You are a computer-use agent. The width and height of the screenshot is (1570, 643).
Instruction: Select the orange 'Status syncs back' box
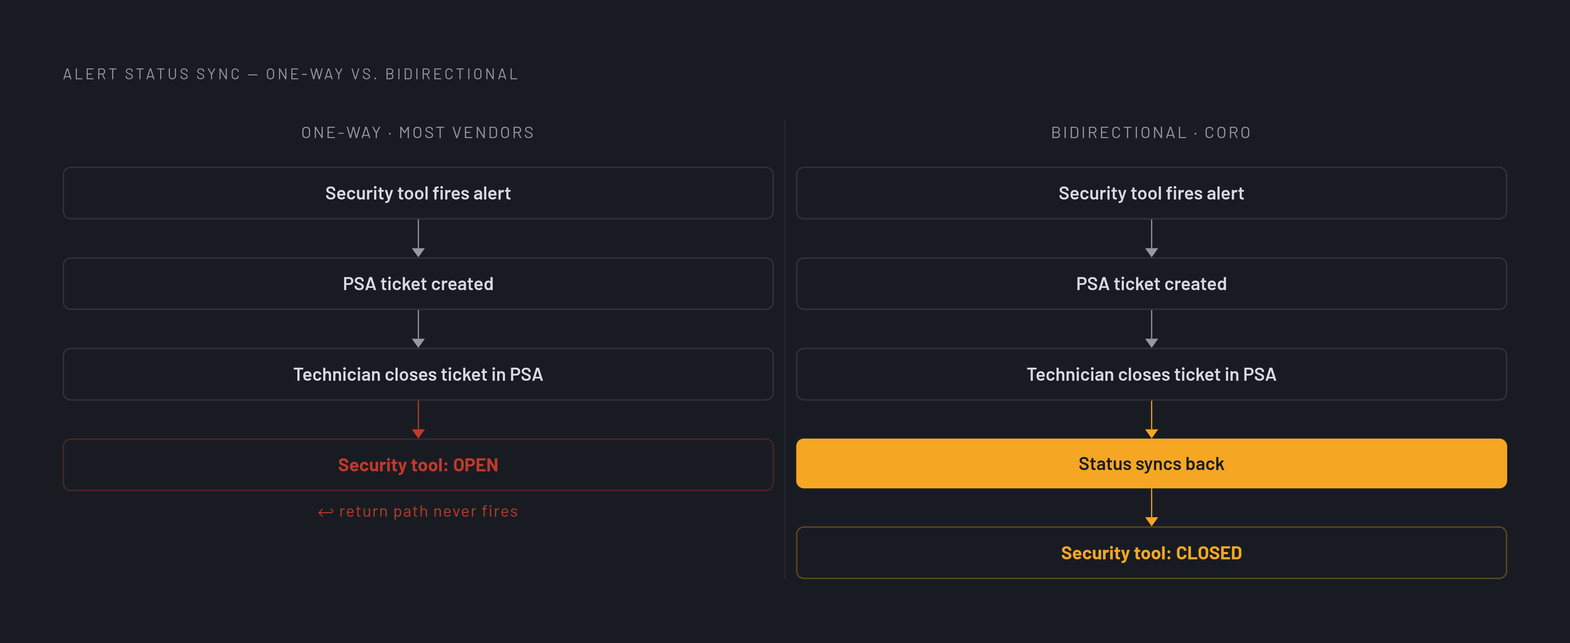tap(1151, 464)
